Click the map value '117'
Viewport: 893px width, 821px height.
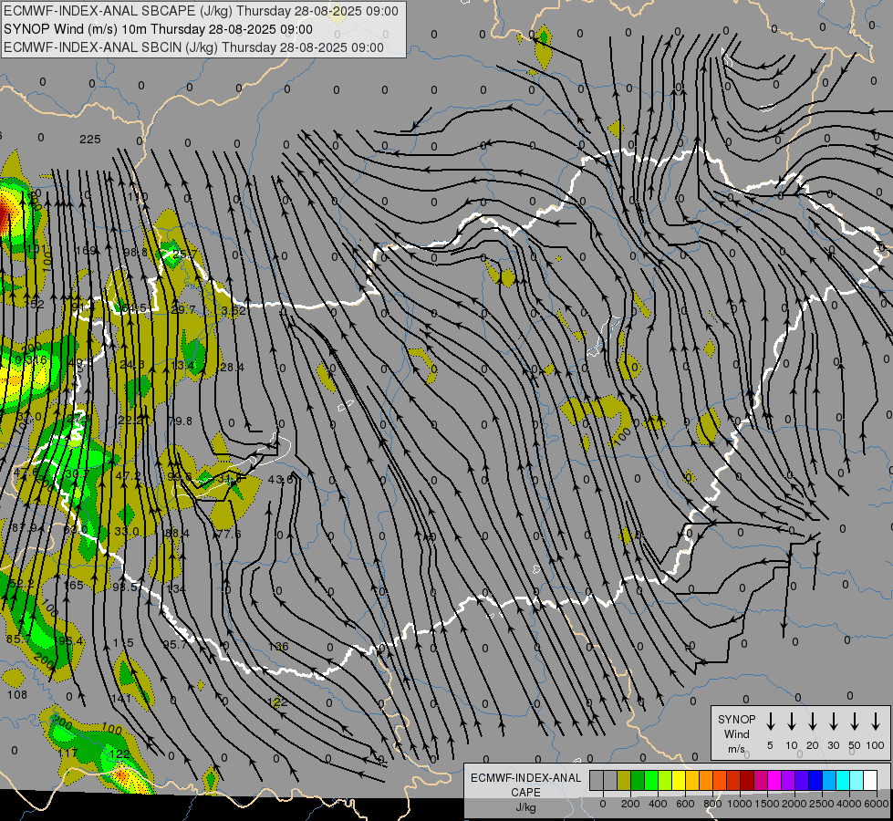point(67,753)
